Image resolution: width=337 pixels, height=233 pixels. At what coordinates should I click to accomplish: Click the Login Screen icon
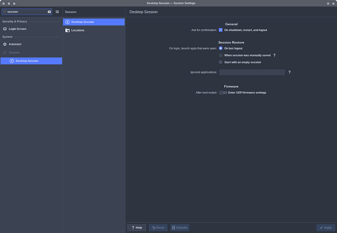click(5, 29)
